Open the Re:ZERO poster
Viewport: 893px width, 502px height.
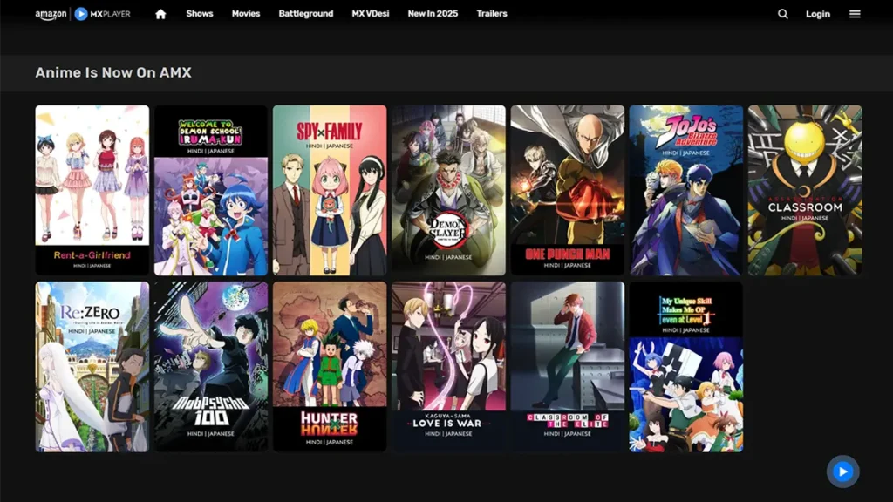92,367
